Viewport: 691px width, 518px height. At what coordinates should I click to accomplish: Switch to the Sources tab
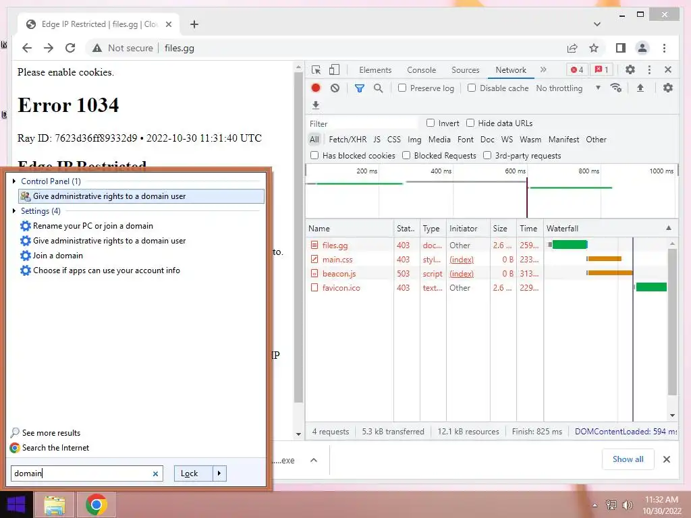point(466,69)
